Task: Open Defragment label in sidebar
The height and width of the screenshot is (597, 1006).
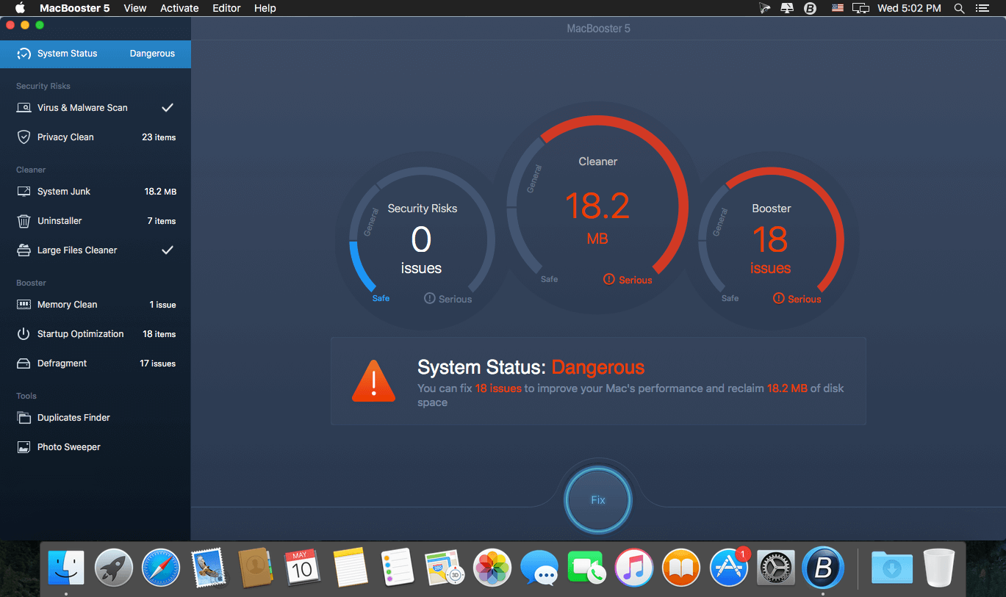Action: click(x=62, y=363)
